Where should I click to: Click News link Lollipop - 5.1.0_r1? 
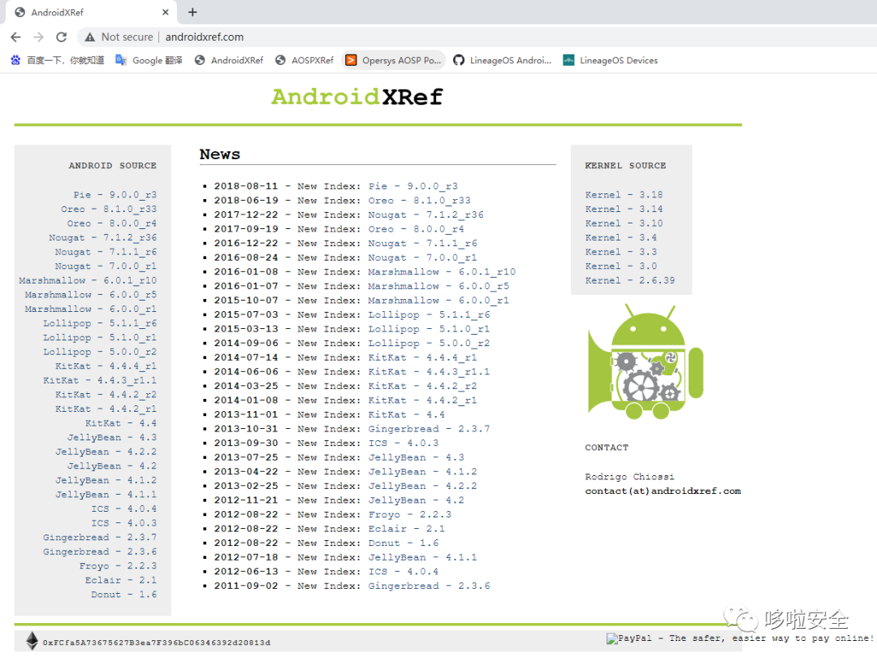point(429,329)
